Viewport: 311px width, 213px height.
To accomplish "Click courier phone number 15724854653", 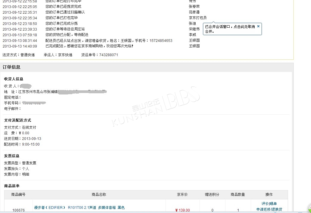I will (161, 40).
